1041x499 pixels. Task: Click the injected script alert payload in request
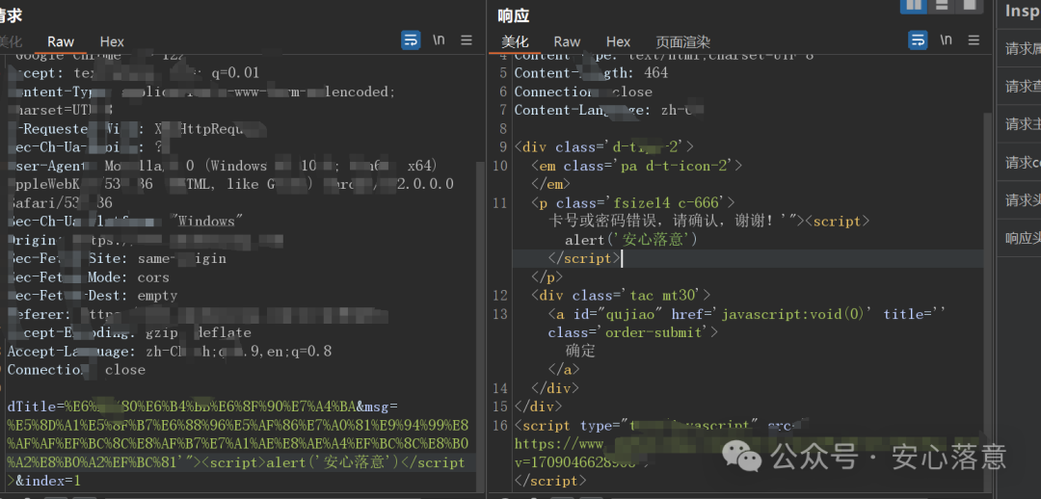click(x=332, y=461)
